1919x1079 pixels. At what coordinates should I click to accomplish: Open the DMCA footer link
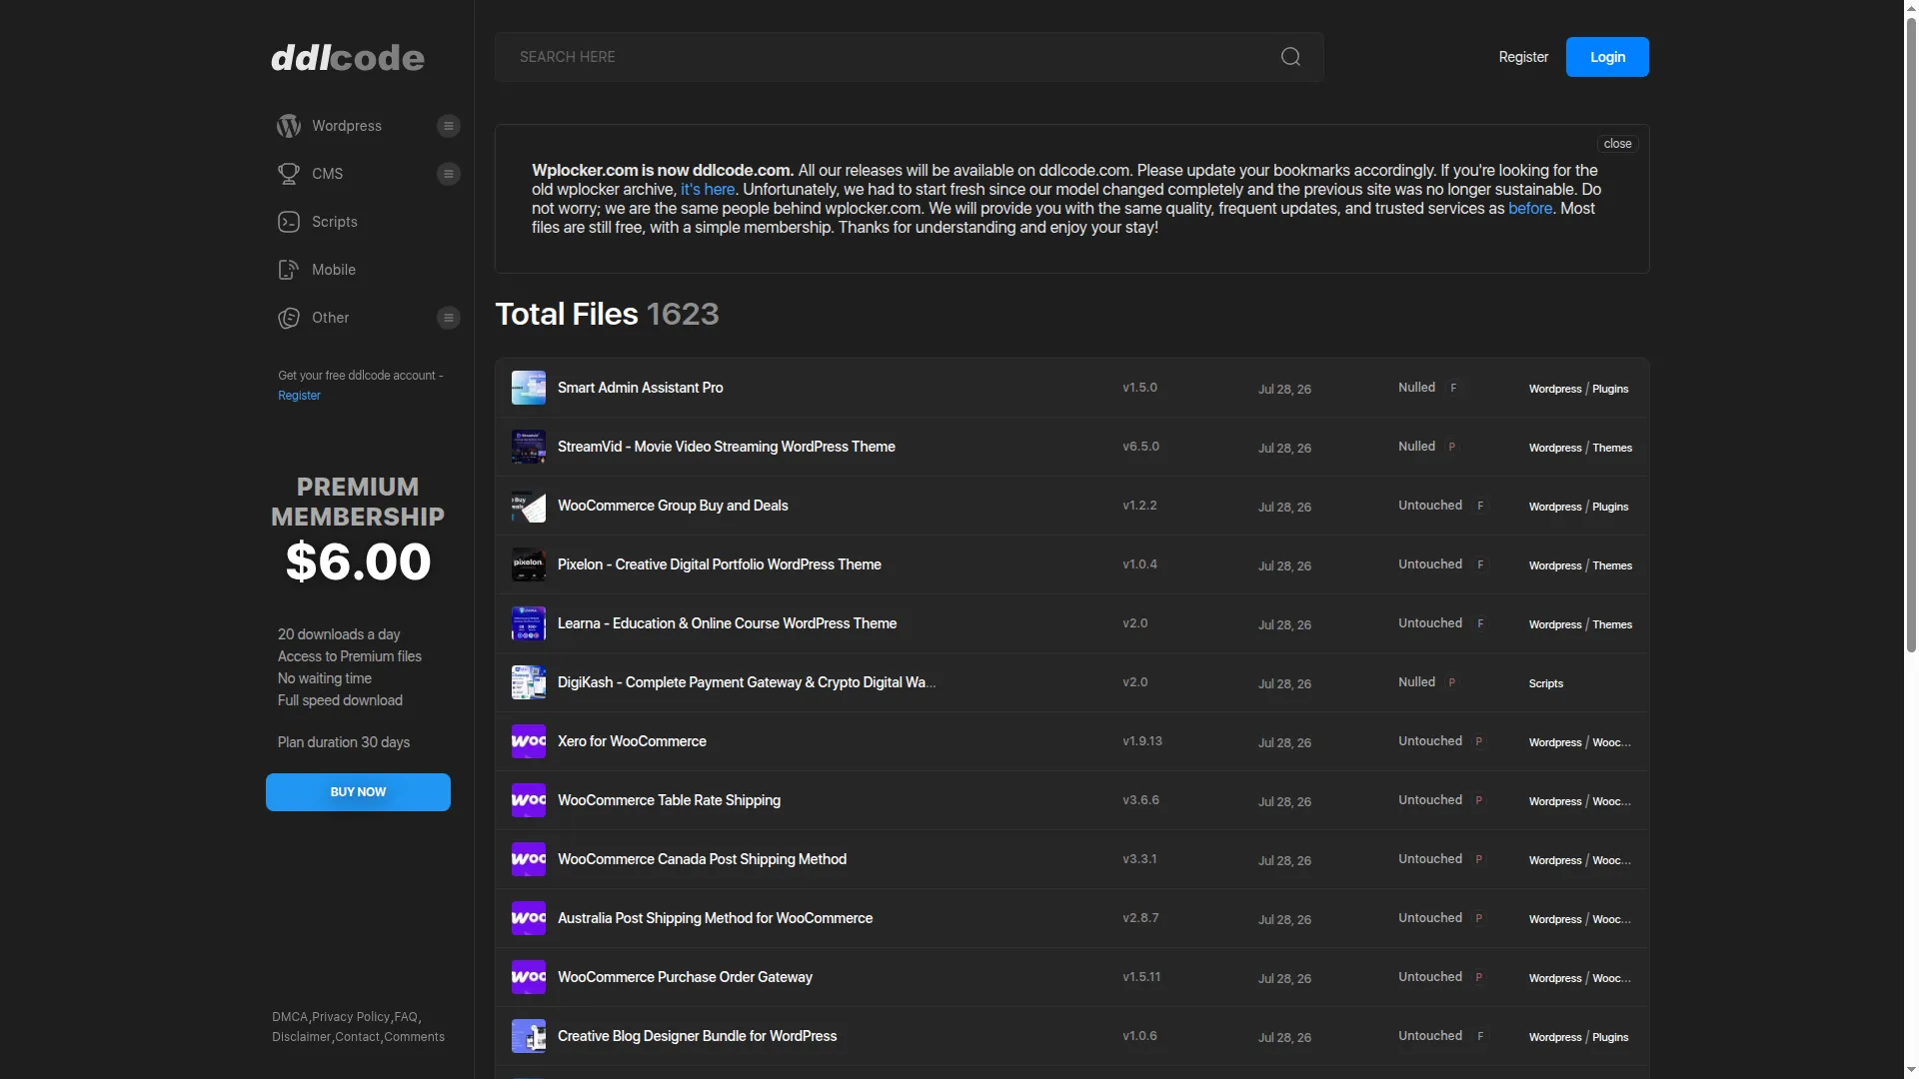290,1017
